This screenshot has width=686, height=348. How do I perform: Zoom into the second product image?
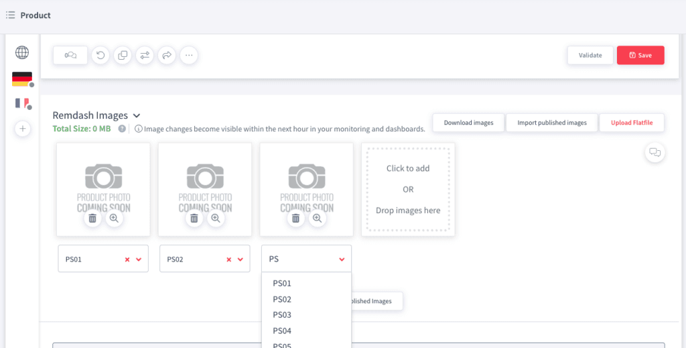coord(216,218)
